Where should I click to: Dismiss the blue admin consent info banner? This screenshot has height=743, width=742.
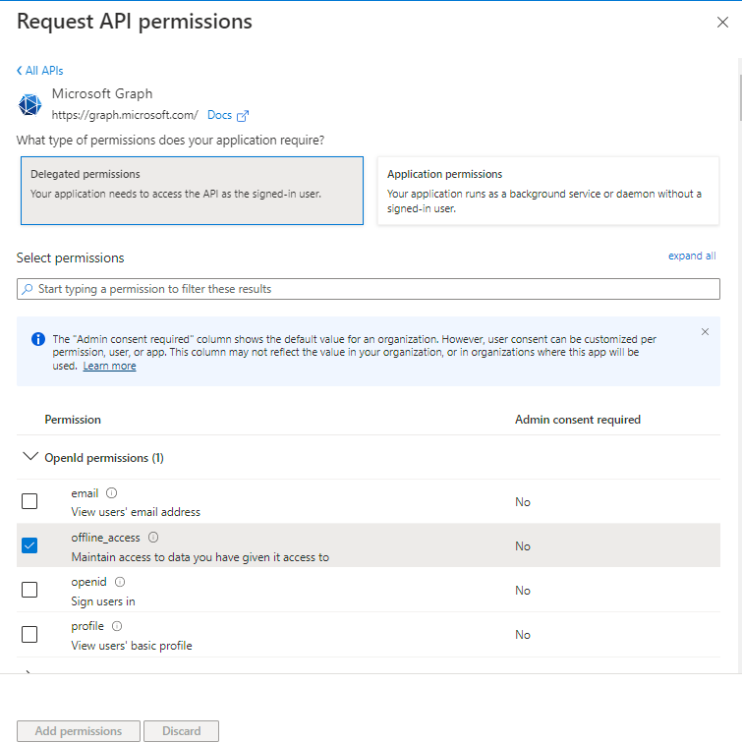coord(705,332)
